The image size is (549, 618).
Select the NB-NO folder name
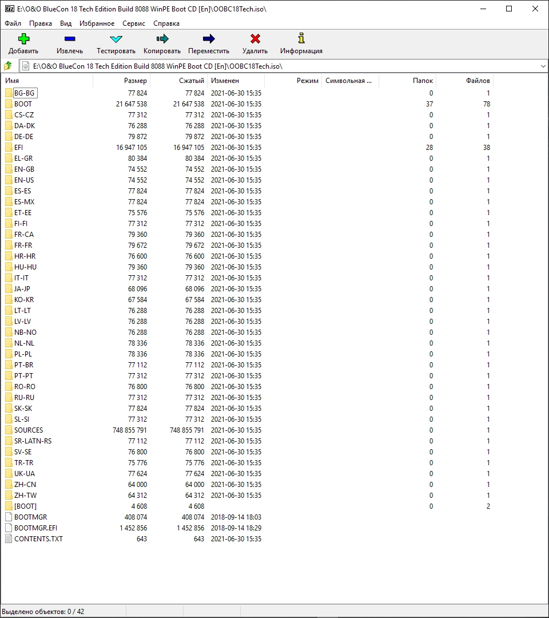(26, 332)
